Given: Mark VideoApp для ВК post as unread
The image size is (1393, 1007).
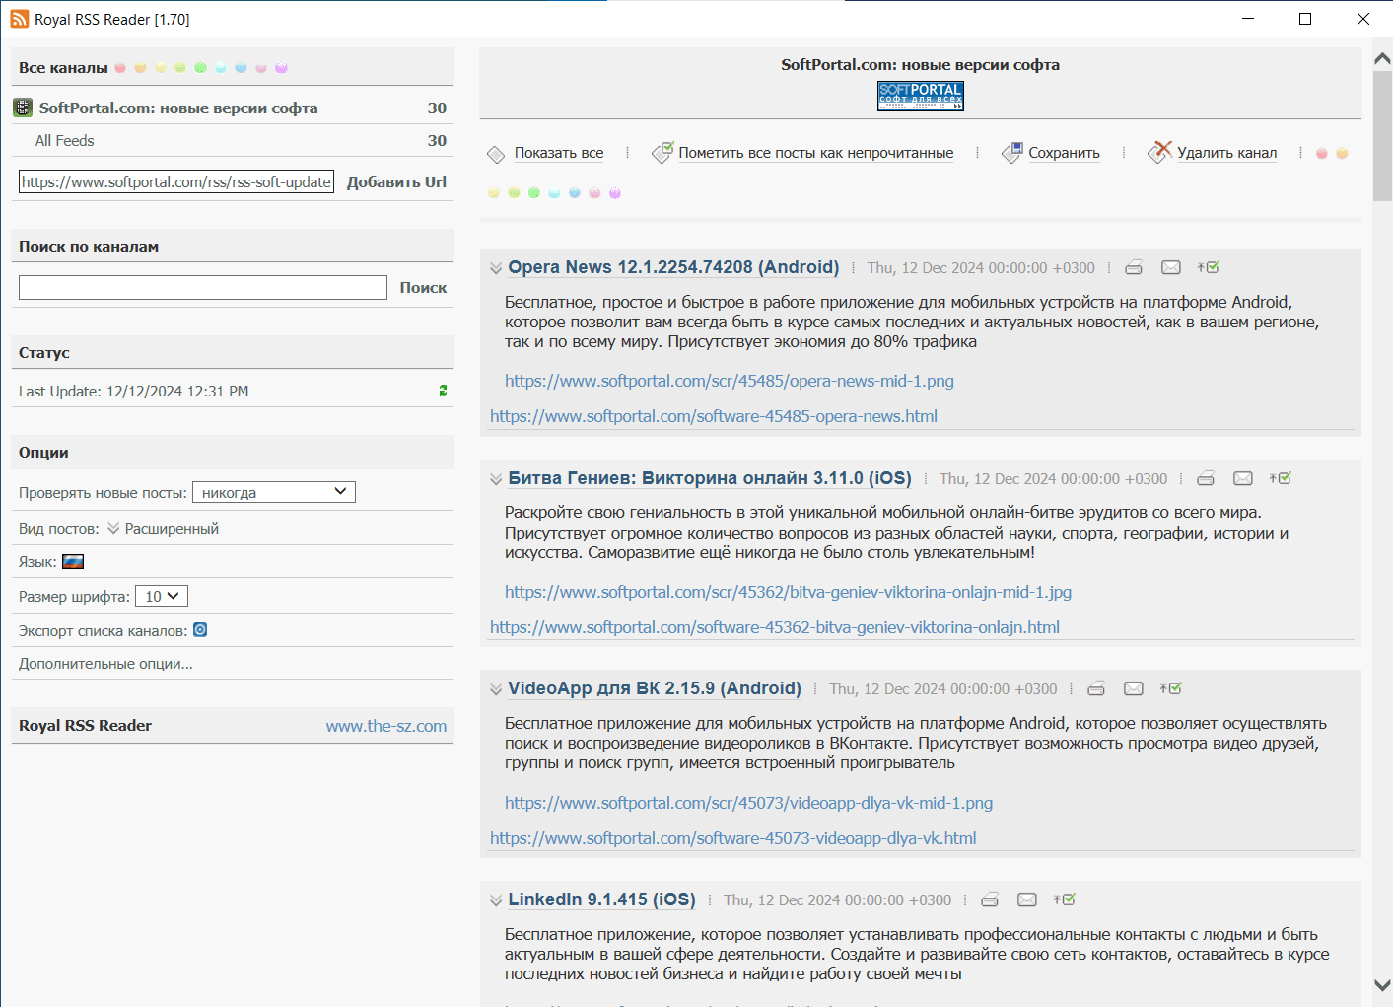Looking at the screenshot, I should point(1171,688).
